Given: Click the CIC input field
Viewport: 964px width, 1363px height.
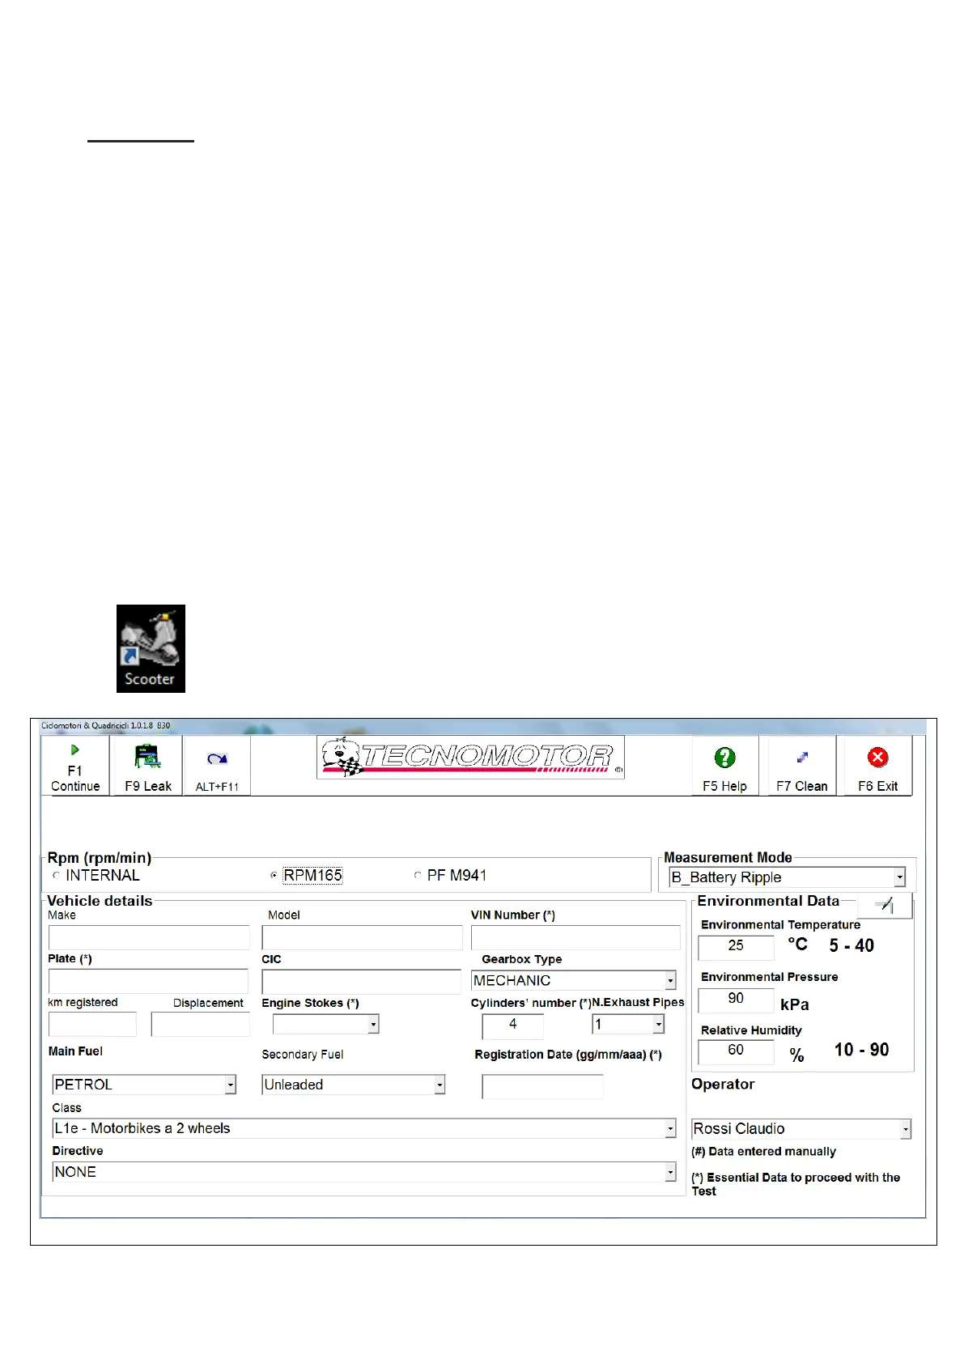Looking at the screenshot, I should tap(361, 981).
